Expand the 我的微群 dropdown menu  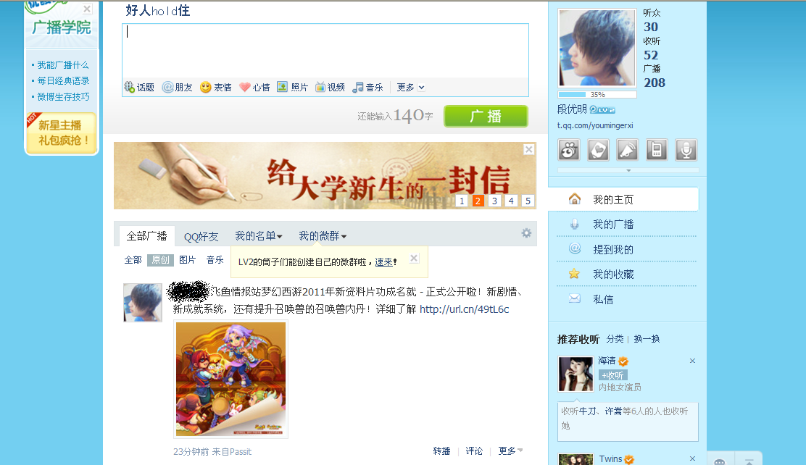pos(323,236)
